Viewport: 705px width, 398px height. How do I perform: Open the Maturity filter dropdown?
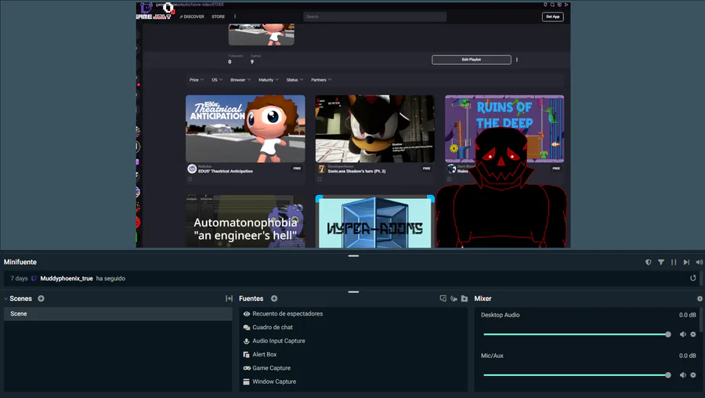(x=269, y=80)
